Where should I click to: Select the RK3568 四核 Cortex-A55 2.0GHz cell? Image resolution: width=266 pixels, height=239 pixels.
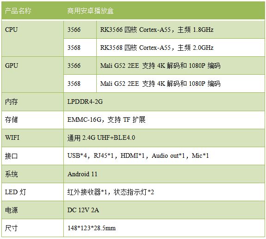coord(180,48)
